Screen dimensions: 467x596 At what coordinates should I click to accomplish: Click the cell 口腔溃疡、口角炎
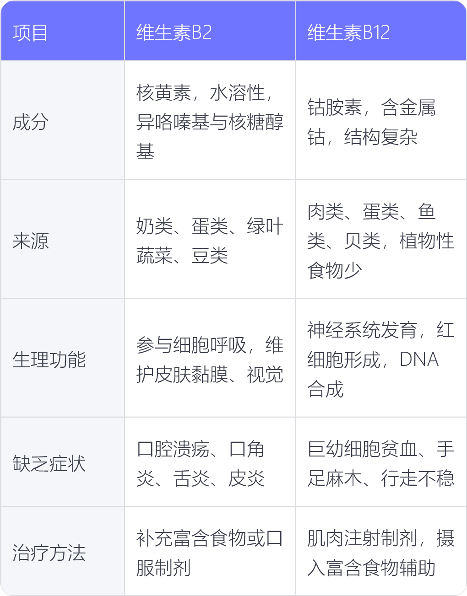coord(210,462)
